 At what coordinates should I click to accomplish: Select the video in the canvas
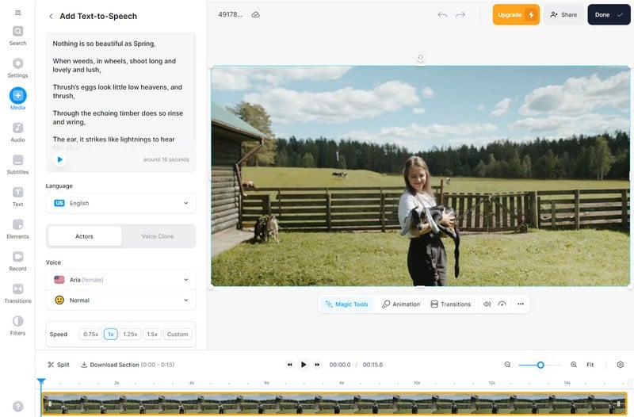point(421,176)
